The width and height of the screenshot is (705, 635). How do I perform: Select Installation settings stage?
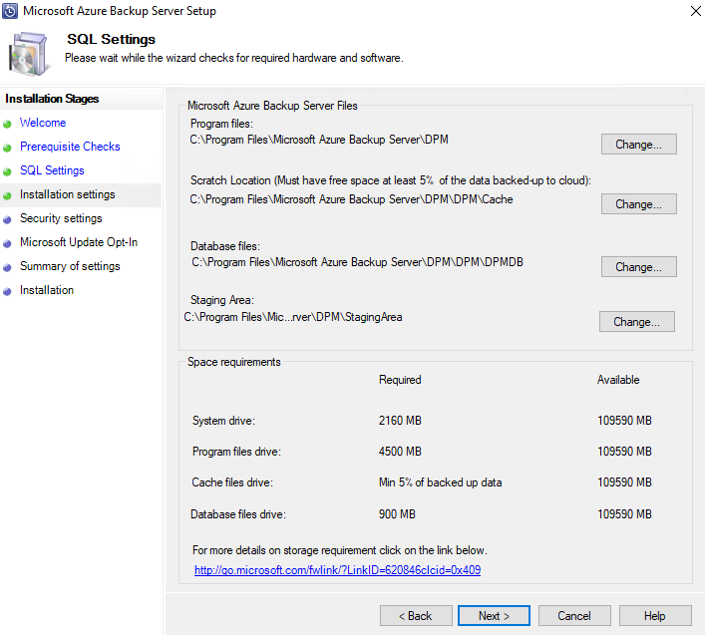pos(68,194)
